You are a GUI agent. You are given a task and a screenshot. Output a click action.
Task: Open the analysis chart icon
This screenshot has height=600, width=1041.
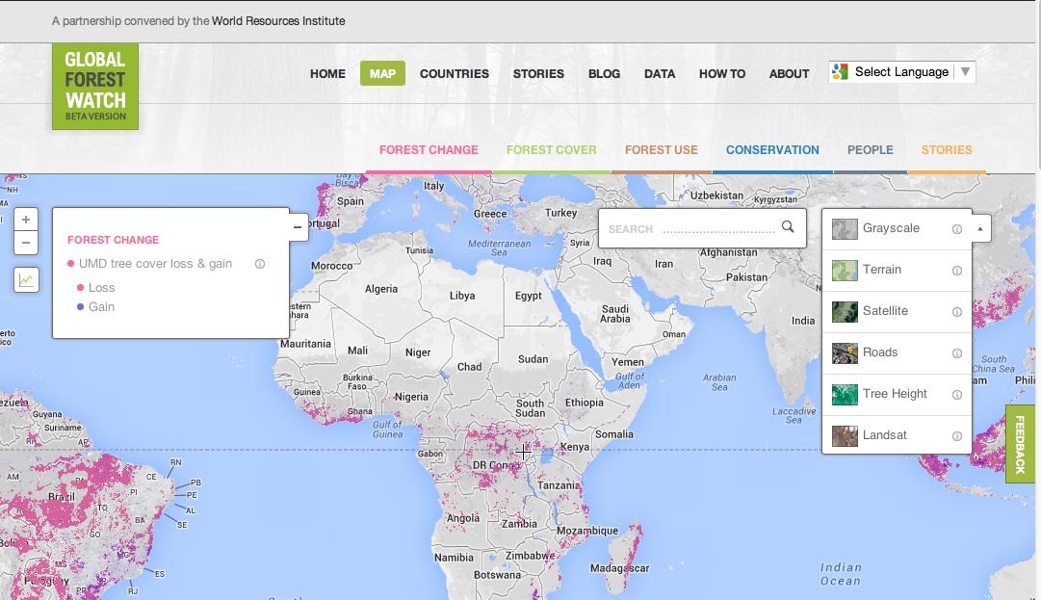(x=26, y=280)
